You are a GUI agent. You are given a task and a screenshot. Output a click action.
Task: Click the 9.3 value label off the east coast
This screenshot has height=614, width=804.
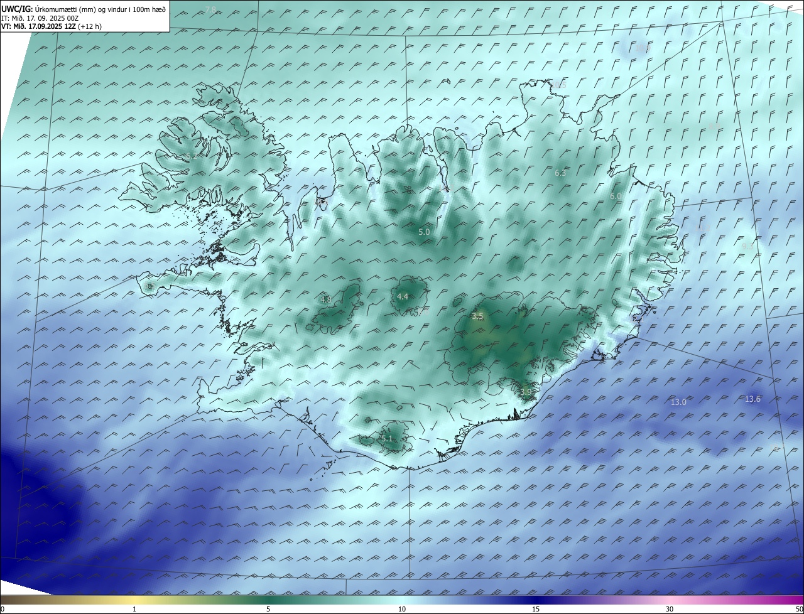coord(747,247)
